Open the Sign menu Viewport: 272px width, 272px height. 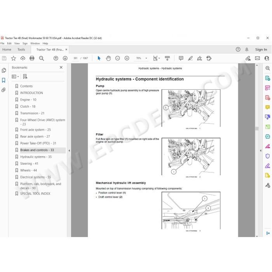point(25,44)
